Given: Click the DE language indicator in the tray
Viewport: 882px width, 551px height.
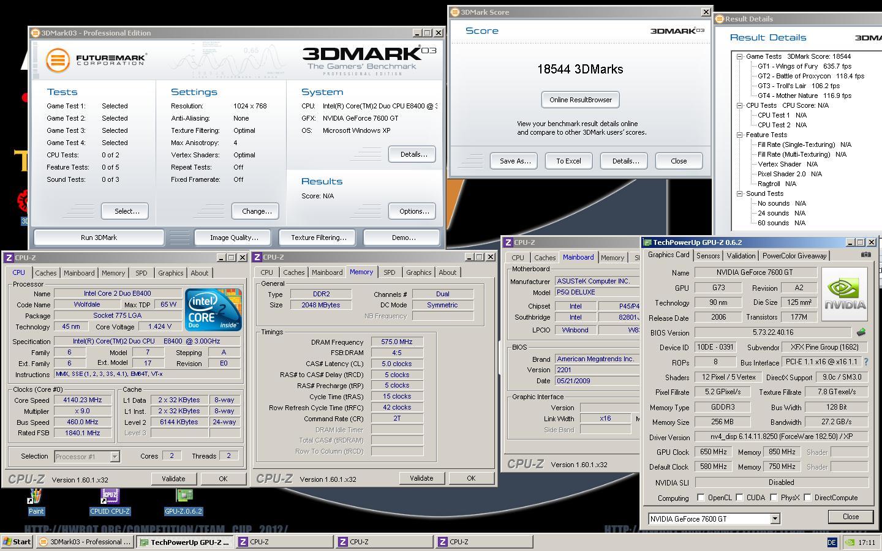Looking at the screenshot, I should [831, 542].
